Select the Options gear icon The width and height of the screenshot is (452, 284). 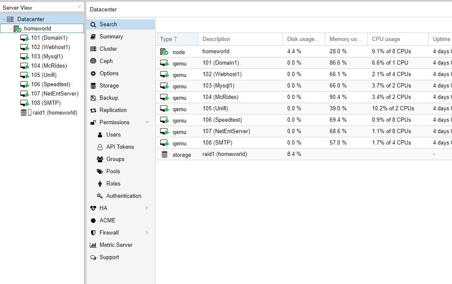97,73
